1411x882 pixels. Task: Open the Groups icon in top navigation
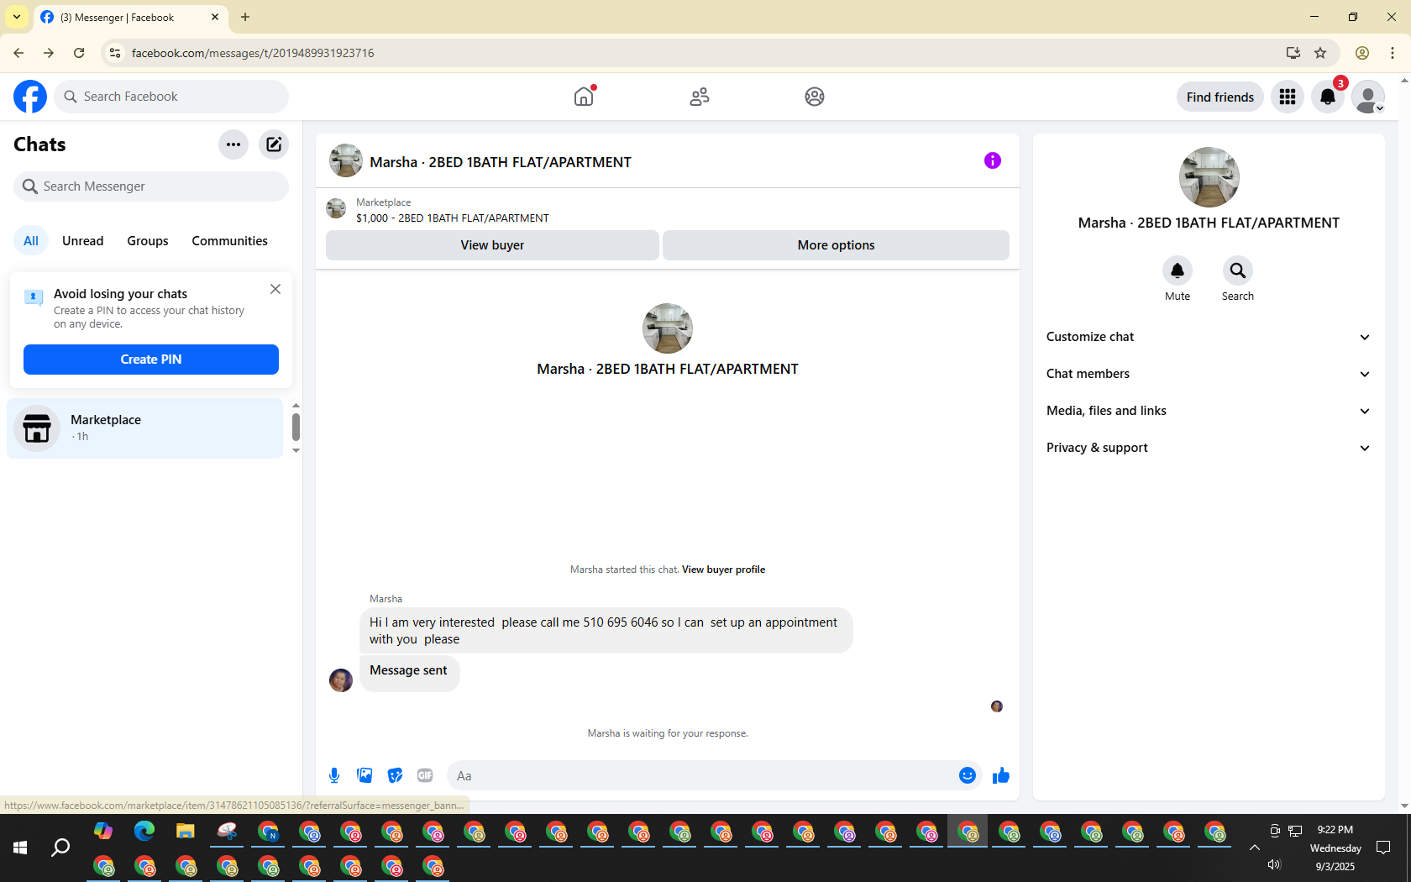click(x=815, y=97)
